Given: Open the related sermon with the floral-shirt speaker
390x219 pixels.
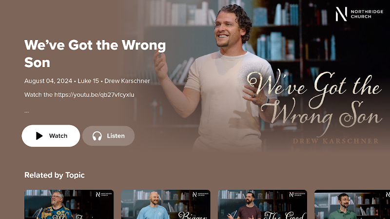Looking at the screenshot, I should (69, 204).
